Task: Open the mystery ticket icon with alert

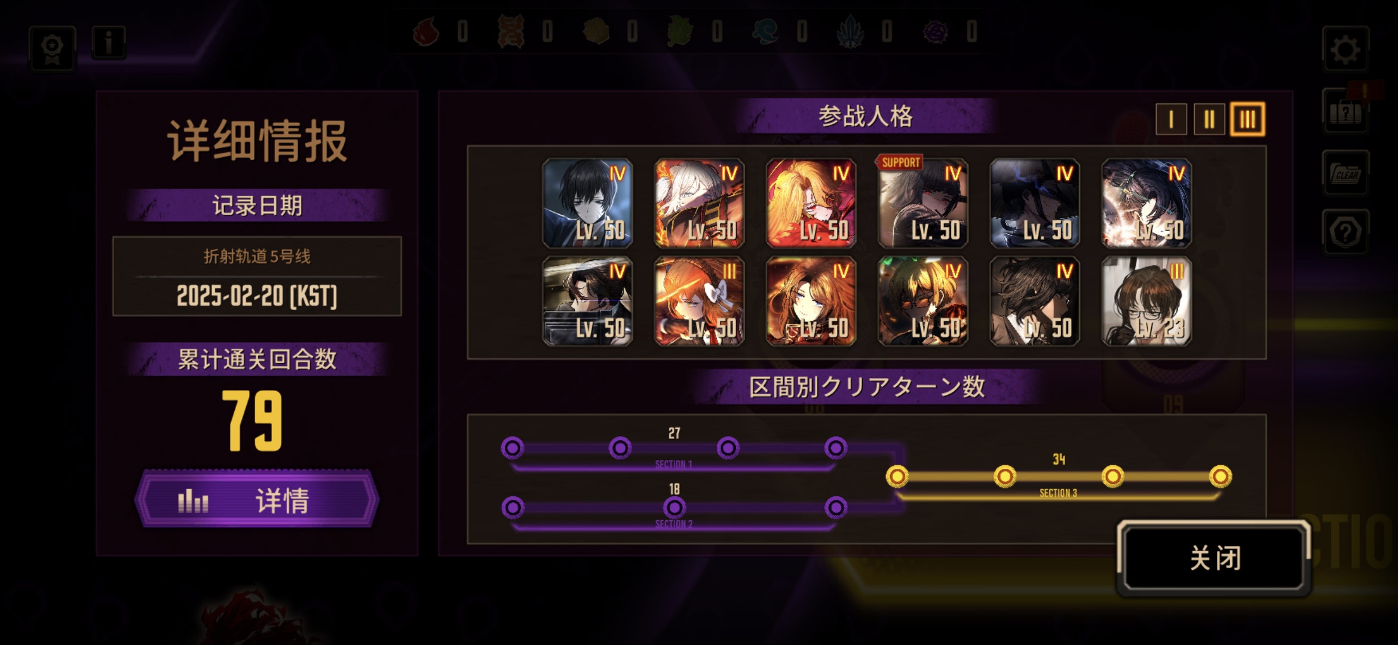Action: pyautogui.click(x=1345, y=110)
